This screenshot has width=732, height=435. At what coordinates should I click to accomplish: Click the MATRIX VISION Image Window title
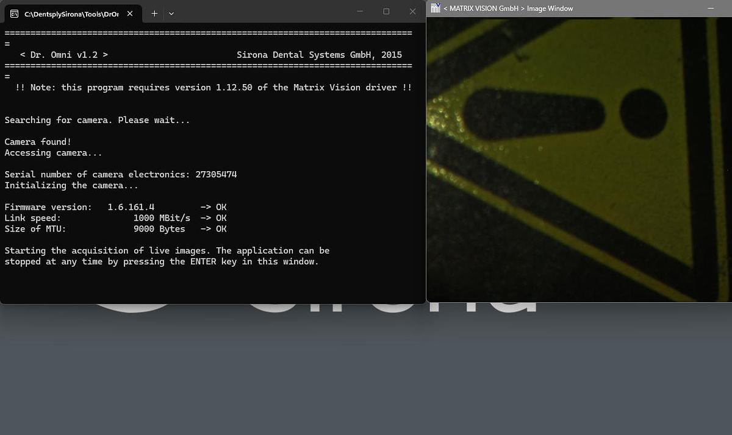pos(508,9)
